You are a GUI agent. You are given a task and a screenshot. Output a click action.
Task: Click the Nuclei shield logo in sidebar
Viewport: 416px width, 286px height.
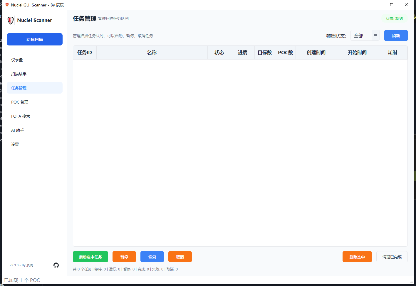(10, 20)
